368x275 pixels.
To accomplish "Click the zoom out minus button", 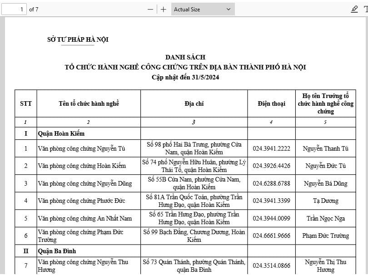I will point(150,10).
